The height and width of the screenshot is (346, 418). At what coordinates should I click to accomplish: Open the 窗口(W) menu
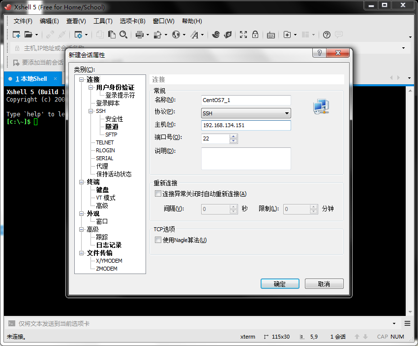click(164, 21)
